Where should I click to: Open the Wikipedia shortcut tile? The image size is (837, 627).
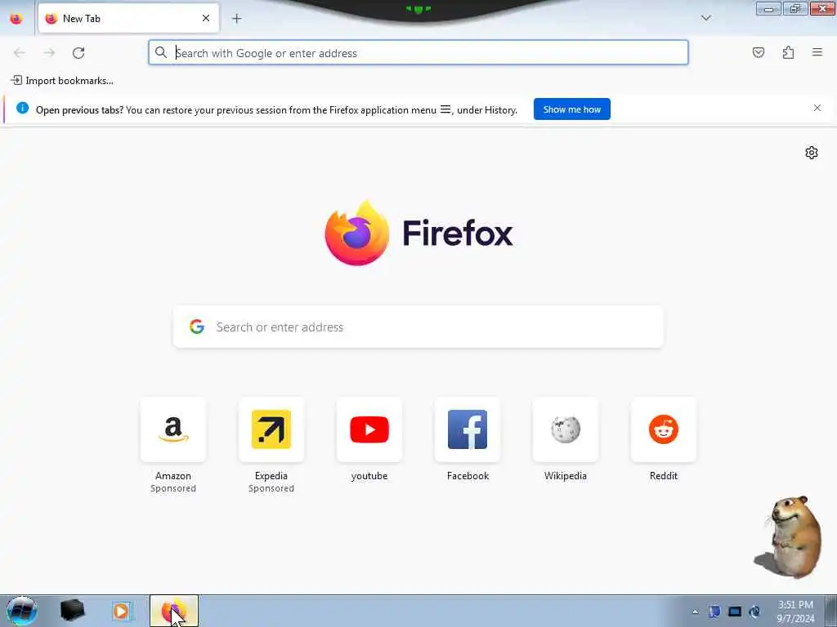[566, 429]
